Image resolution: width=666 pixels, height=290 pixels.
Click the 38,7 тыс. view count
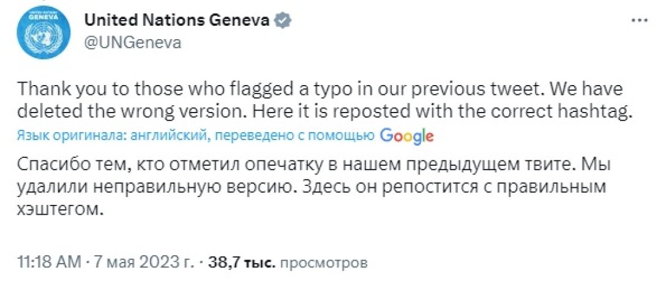[242, 263]
